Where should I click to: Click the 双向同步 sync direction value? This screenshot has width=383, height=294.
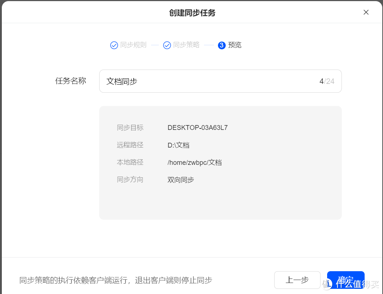pos(180,180)
